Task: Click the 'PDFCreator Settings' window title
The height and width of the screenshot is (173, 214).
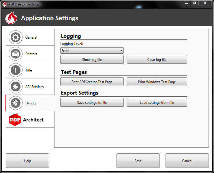Action: pyautogui.click(x=24, y=4)
